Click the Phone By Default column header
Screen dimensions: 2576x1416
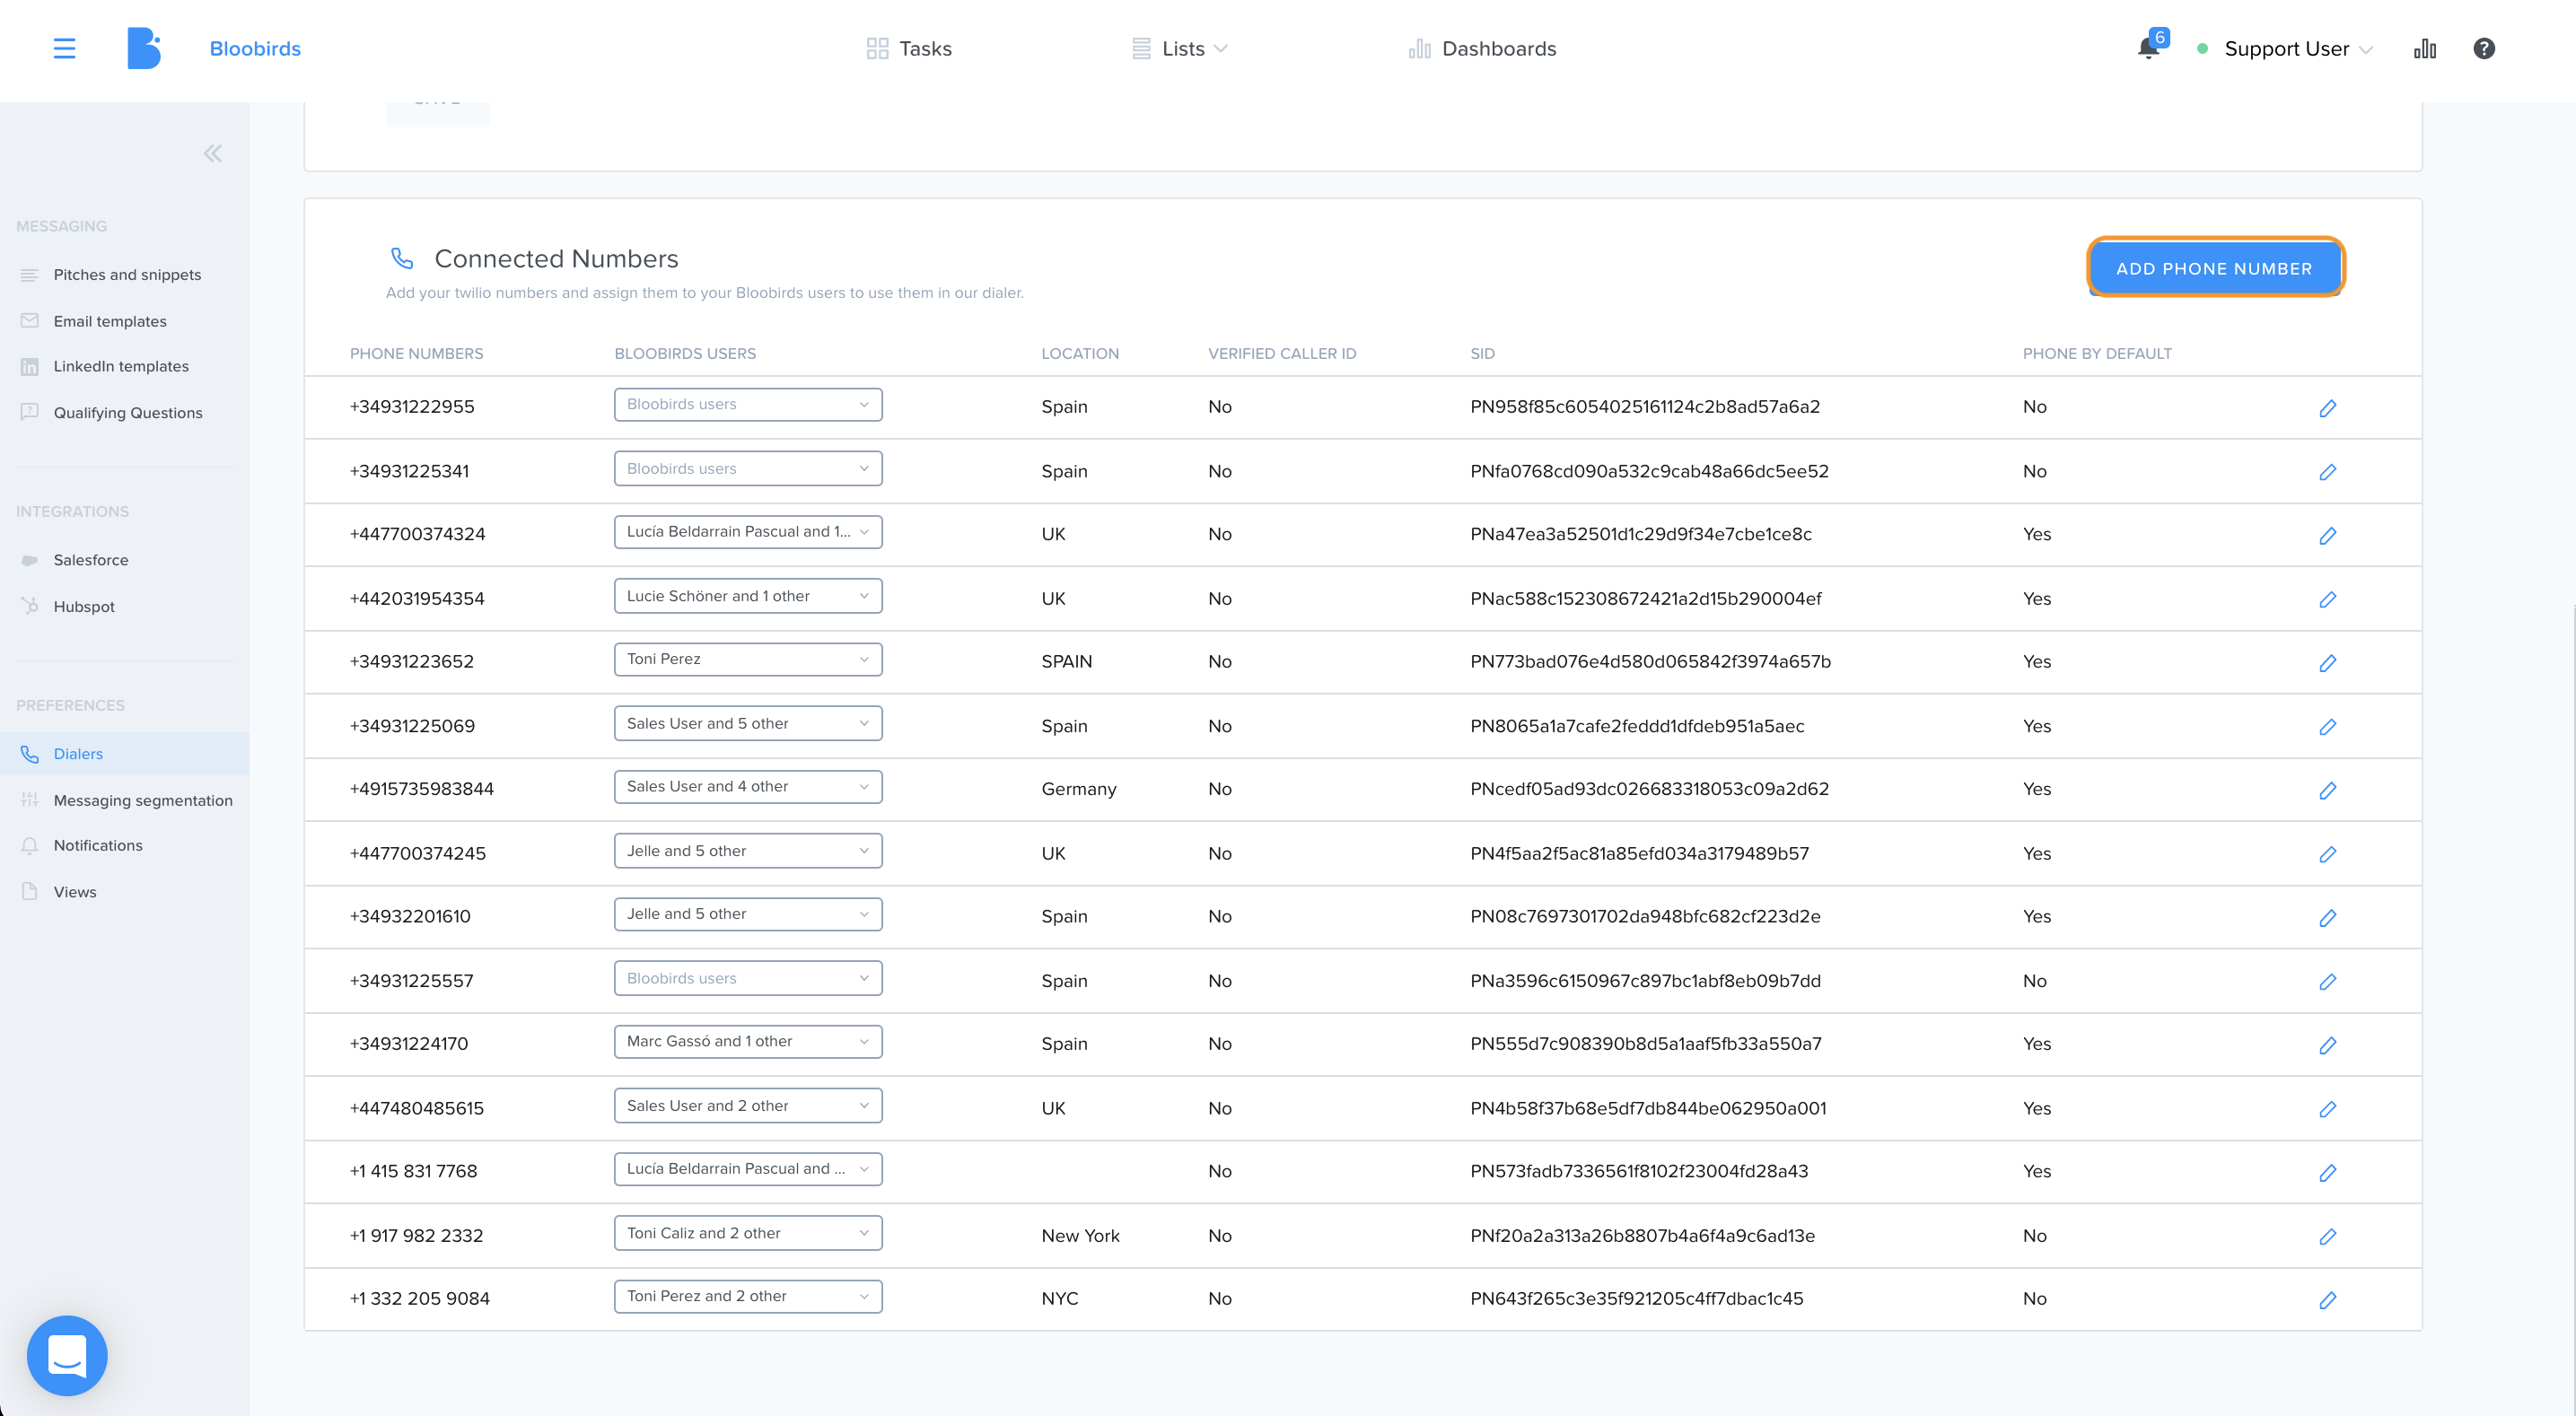2097,353
